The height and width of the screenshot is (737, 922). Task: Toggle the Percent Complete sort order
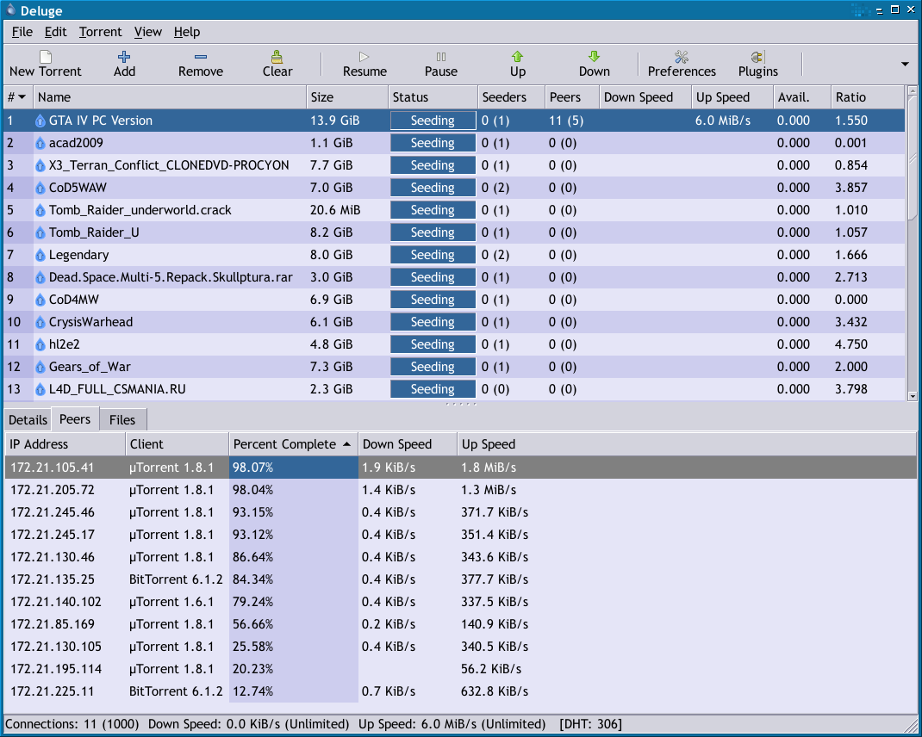293,444
